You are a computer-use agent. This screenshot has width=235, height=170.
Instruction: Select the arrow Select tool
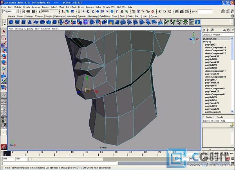[4, 32]
